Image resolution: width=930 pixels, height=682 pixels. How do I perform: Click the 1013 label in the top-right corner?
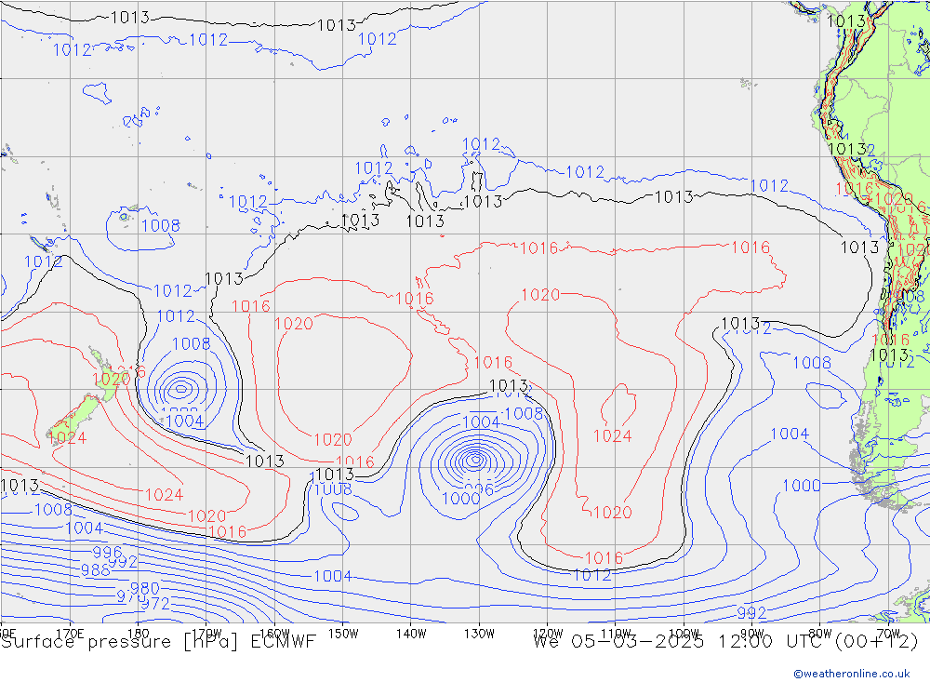click(846, 20)
